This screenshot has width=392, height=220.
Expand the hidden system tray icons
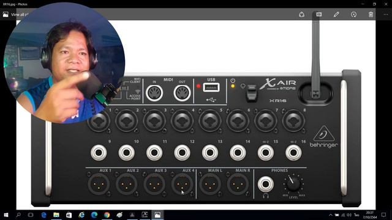click(331, 215)
